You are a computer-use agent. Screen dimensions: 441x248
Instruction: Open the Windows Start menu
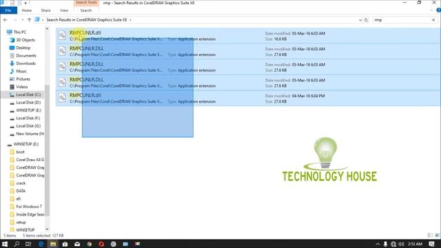(x=5, y=244)
